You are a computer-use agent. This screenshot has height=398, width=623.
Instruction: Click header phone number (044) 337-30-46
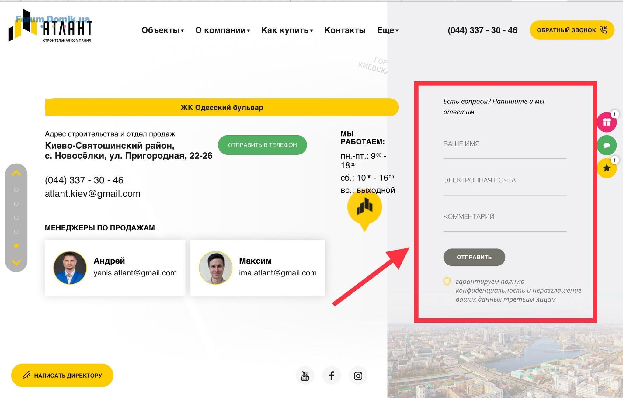point(482,30)
